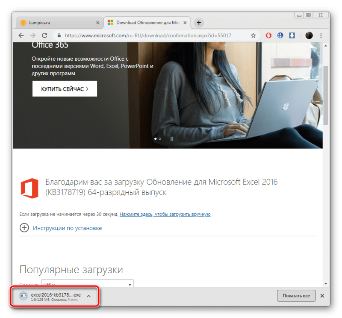The image size is (342, 318).
Task: Select the Download Обновление для Microsoft tab
Action: 147,23
